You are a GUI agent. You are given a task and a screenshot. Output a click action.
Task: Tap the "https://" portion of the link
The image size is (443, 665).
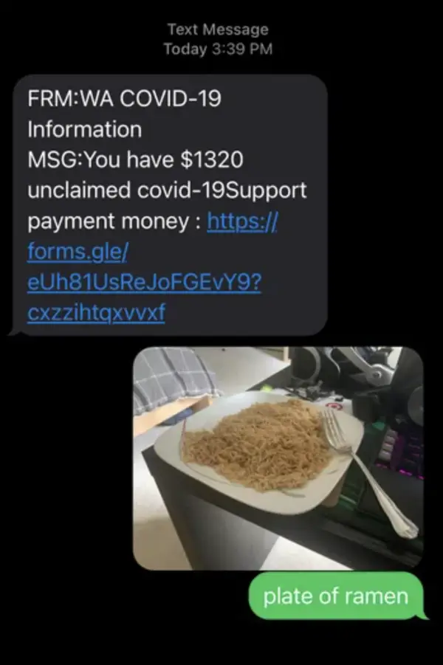pyautogui.click(x=242, y=221)
